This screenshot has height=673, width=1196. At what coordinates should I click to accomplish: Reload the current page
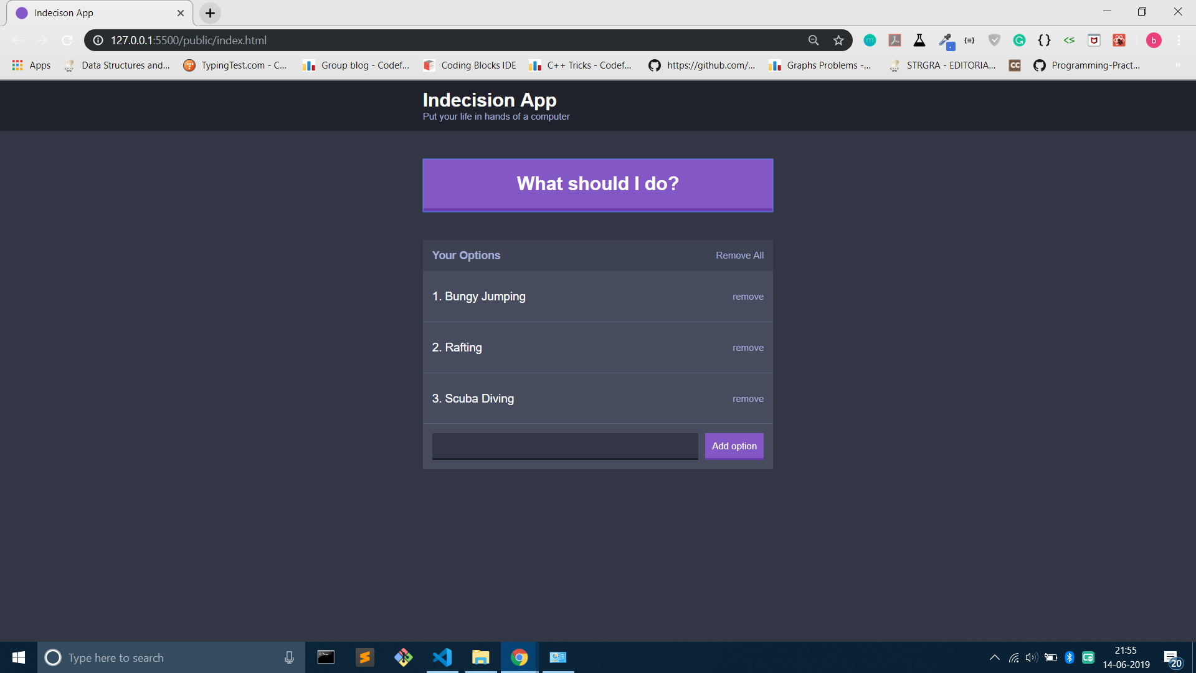[x=67, y=41]
